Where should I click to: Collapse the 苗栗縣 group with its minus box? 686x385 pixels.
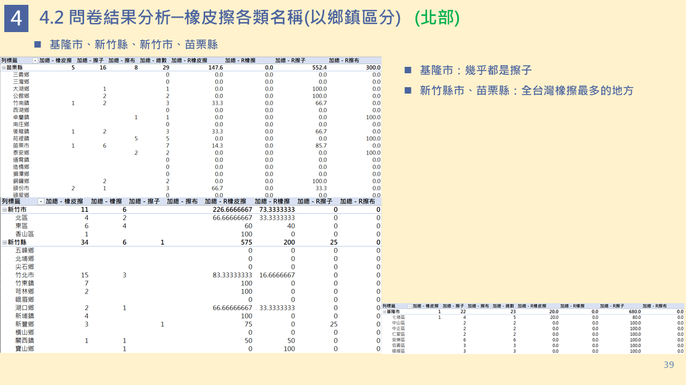pyautogui.click(x=3, y=68)
